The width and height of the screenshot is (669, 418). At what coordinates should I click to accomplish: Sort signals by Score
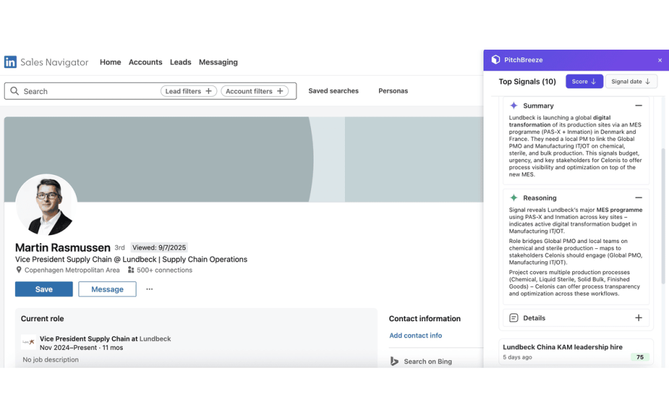584,82
